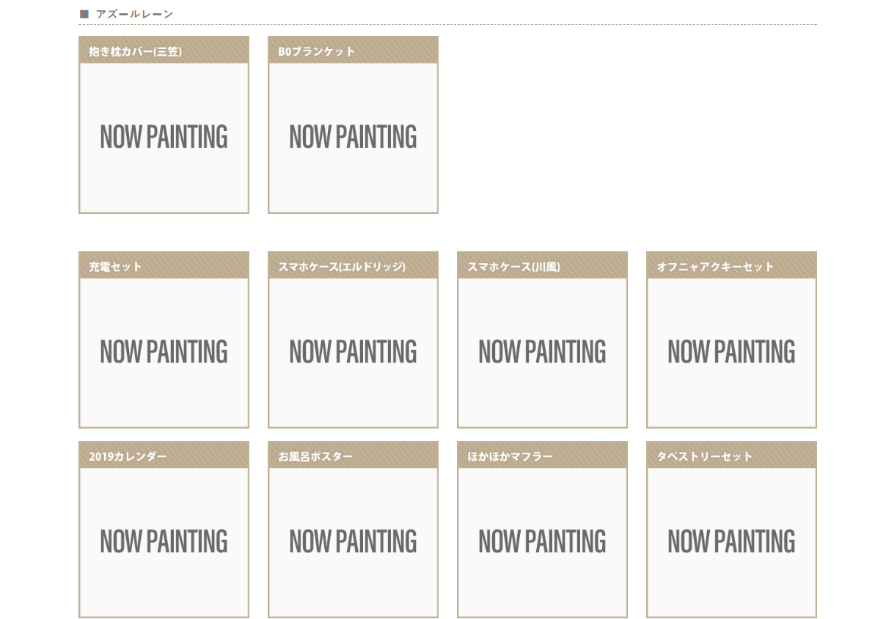Image resolution: width=886 pixels, height=619 pixels.
Task: Click the ほかほかマフラー header label
Action: coord(542,456)
